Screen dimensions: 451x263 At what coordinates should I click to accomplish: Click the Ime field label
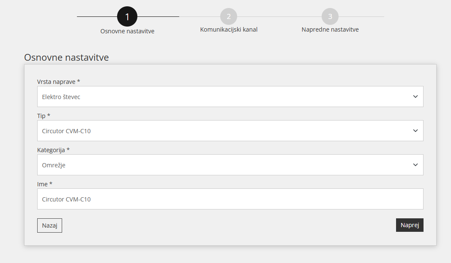(x=44, y=184)
